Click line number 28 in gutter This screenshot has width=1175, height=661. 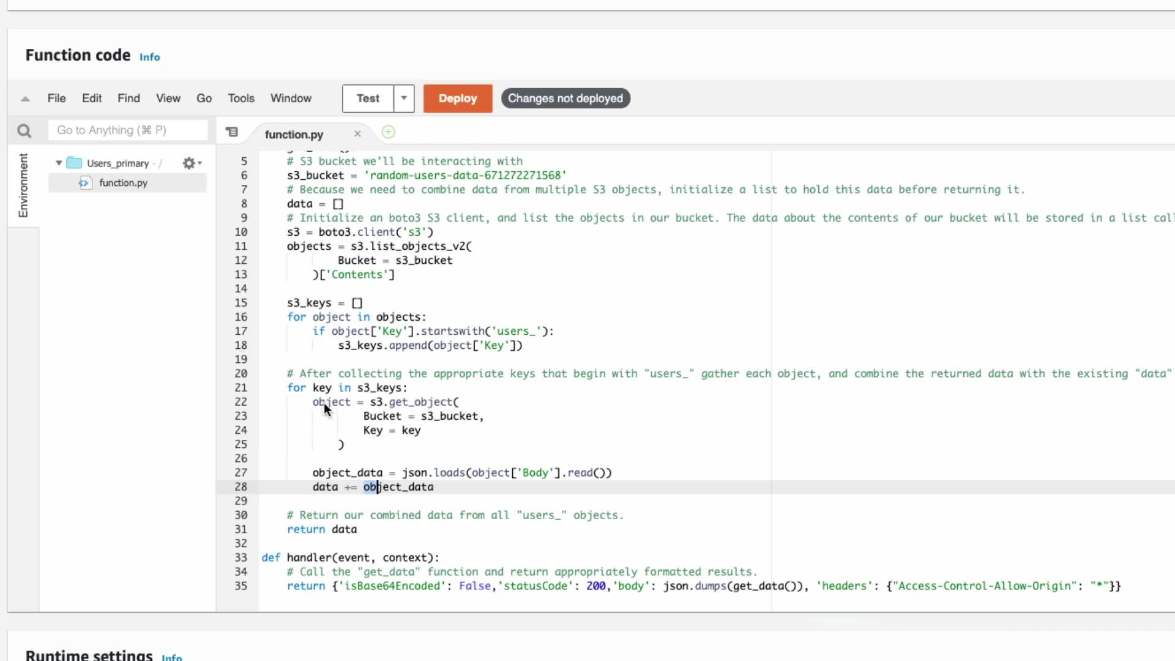(241, 487)
